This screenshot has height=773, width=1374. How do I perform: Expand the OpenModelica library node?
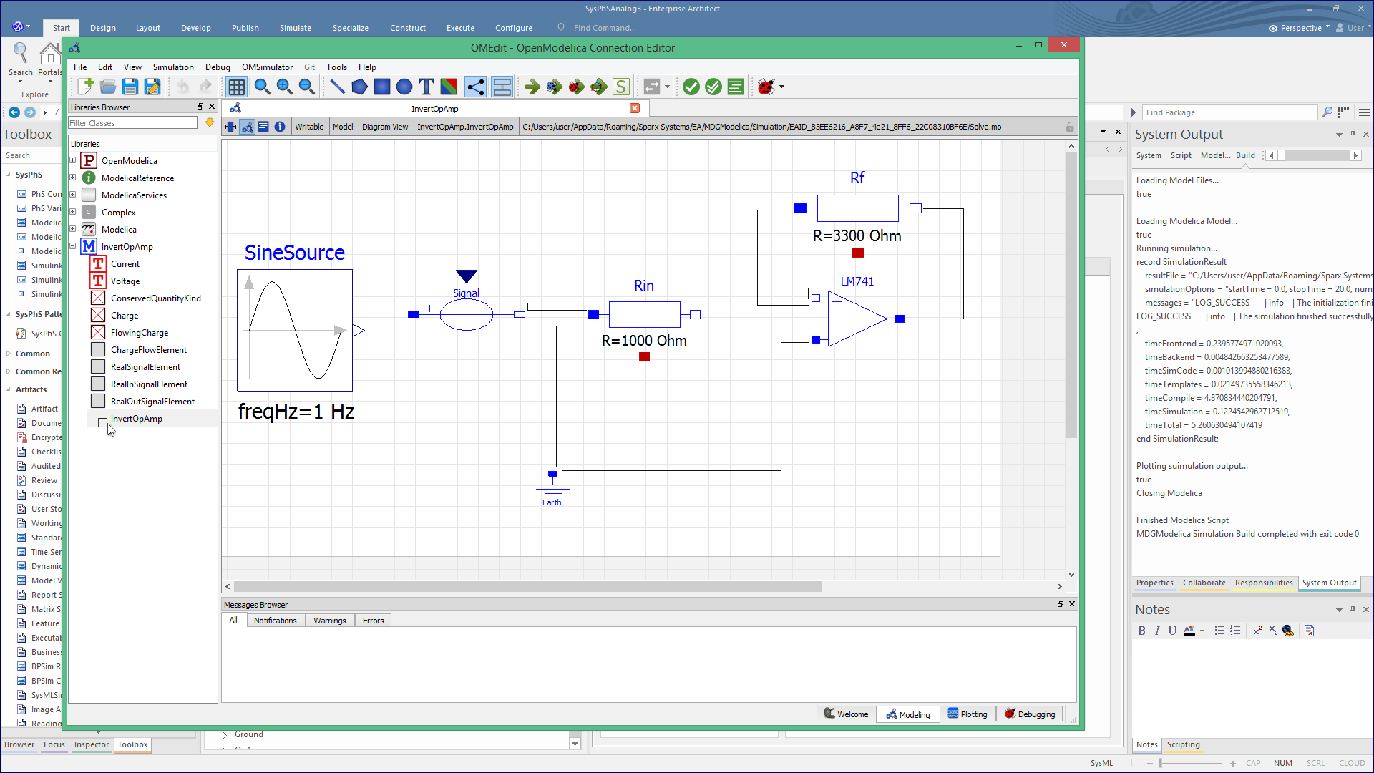click(x=72, y=160)
